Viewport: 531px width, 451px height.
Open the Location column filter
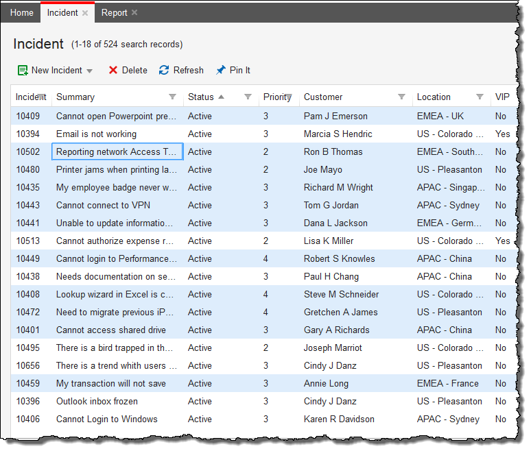pos(480,97)
